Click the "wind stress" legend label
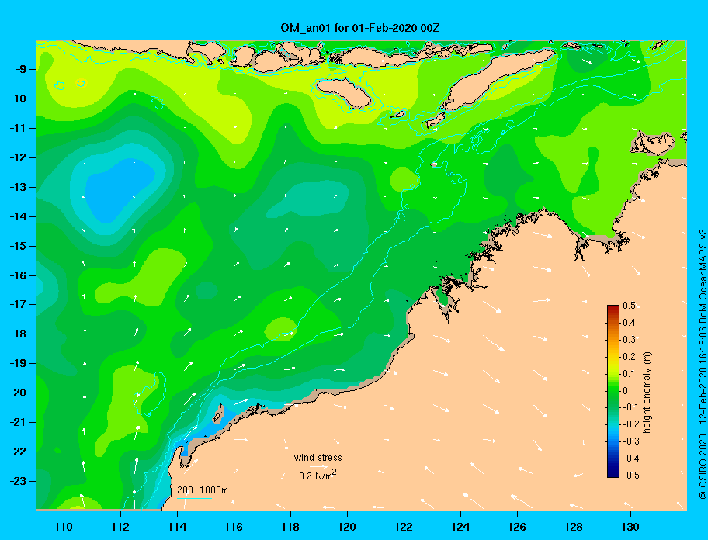This screenshot has height=540, width=708. 318,458
